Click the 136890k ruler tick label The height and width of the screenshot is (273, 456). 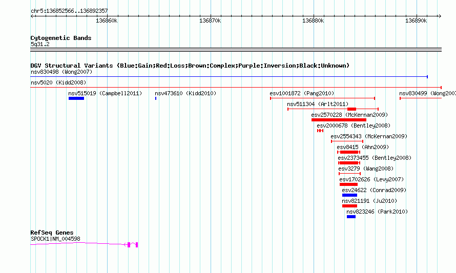[416, 21]
